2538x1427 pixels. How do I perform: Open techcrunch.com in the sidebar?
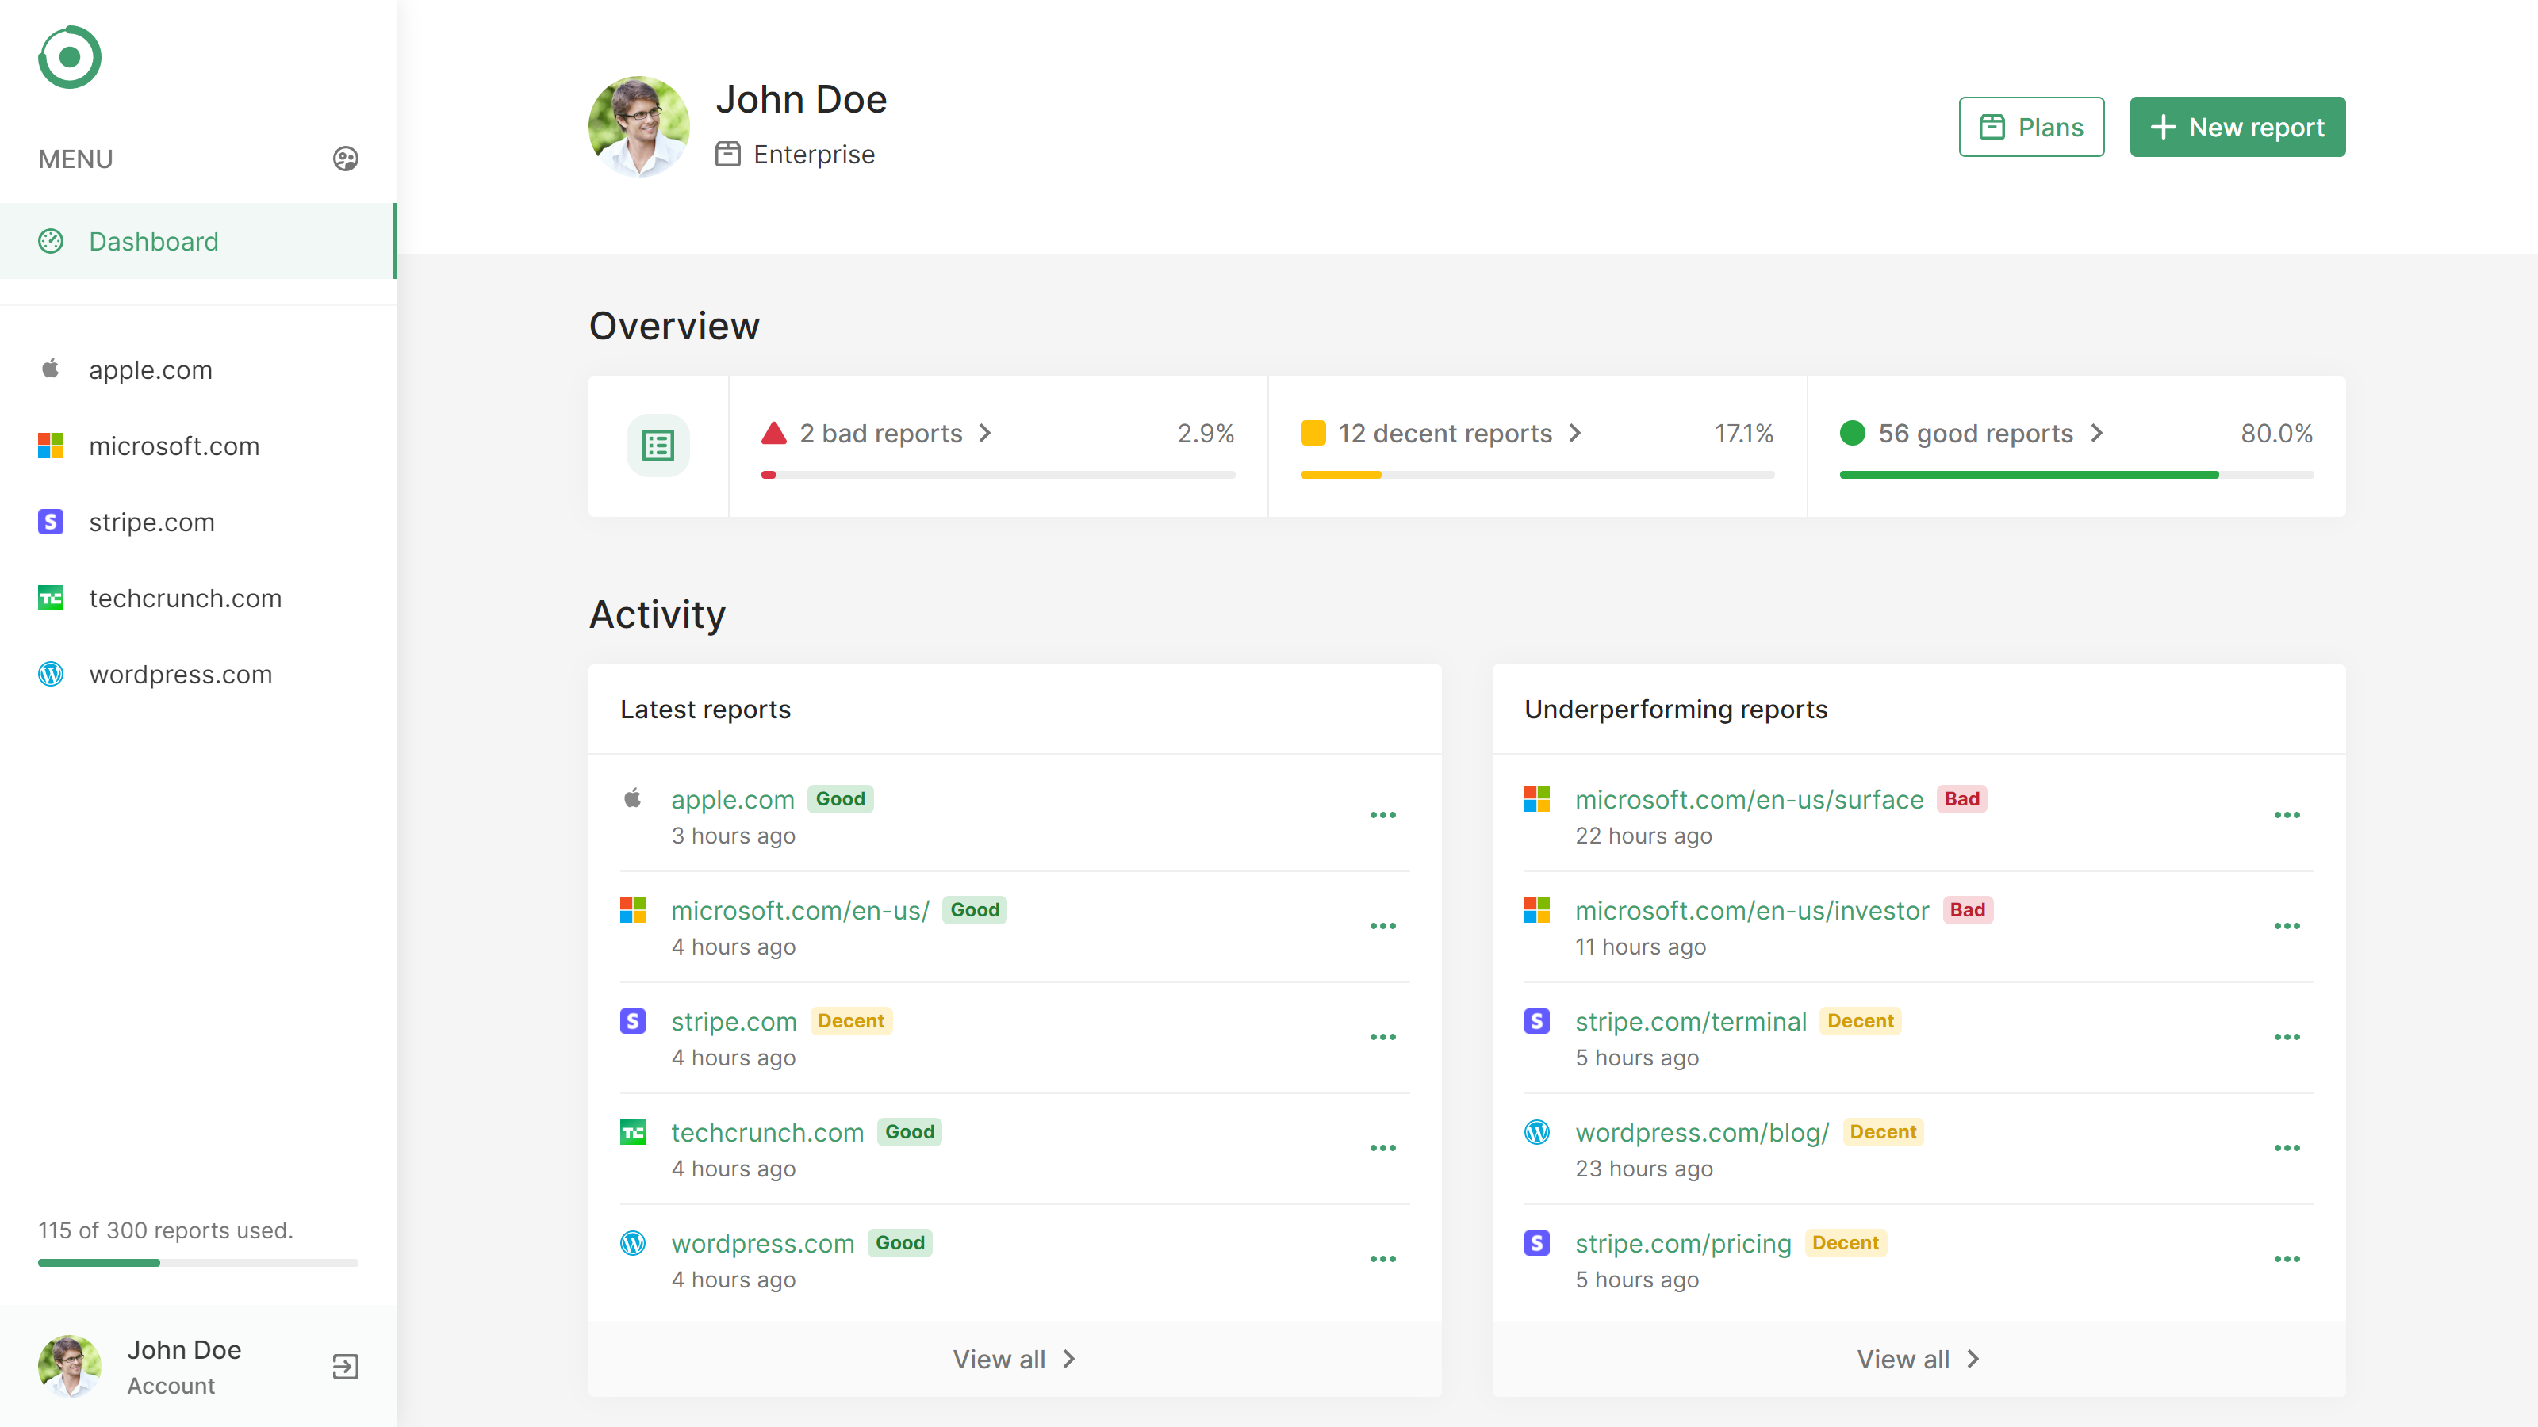coord(197,598)
